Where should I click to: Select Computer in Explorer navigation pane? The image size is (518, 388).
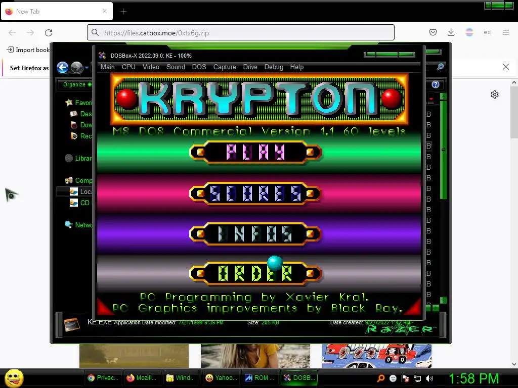pyautogui.click(x=78, y=180)
